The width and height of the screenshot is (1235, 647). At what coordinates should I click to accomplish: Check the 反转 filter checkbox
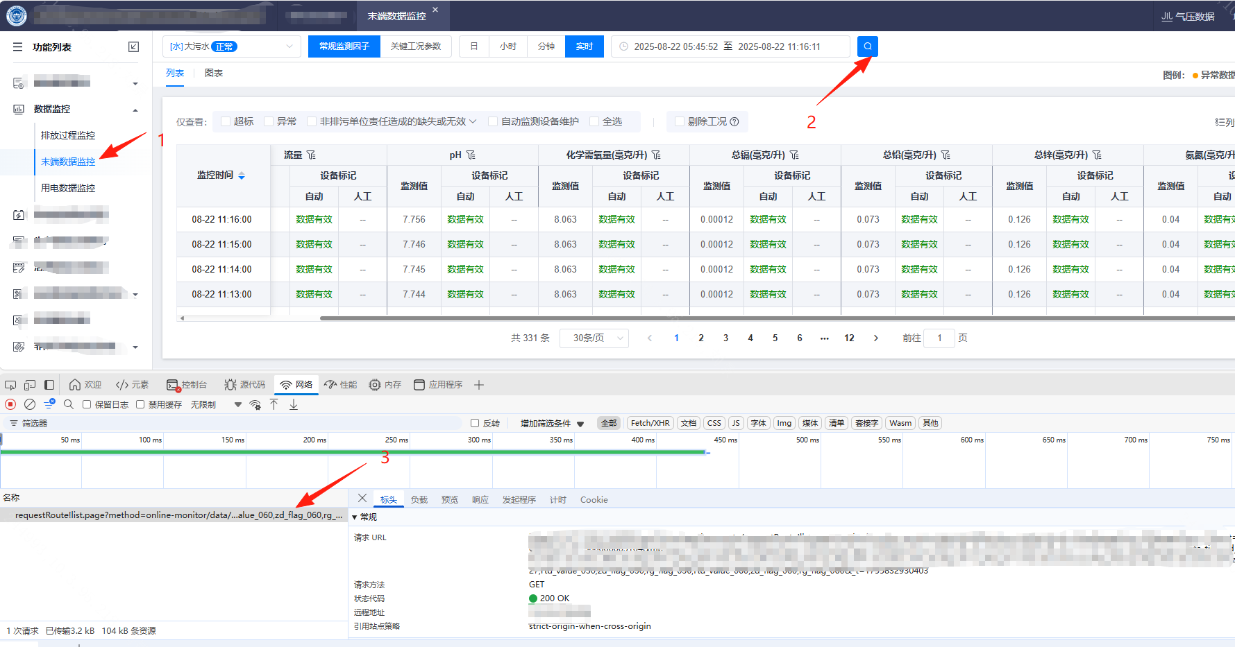point(475,423)
